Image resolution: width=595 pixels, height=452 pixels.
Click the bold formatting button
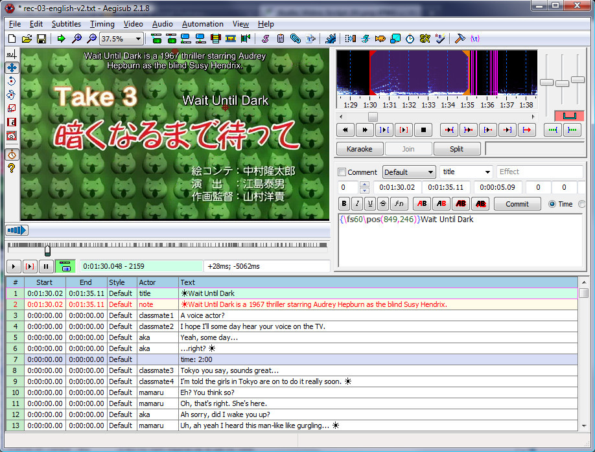345,204
